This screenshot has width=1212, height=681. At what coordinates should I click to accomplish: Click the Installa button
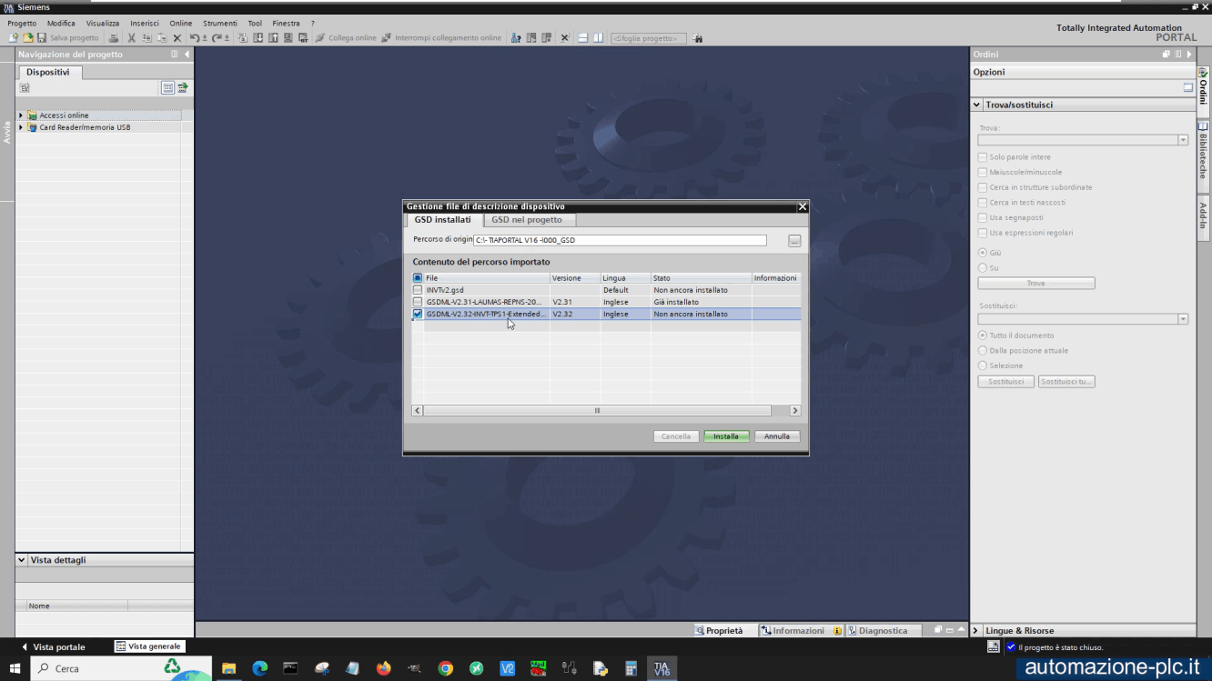coord(726,436)
